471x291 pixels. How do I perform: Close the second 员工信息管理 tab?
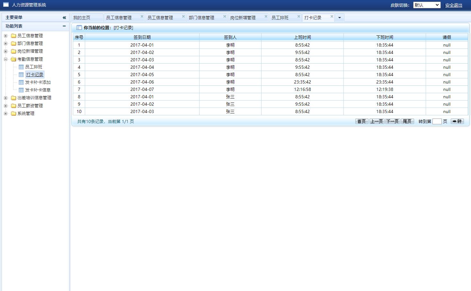click(x=183, y=16)
